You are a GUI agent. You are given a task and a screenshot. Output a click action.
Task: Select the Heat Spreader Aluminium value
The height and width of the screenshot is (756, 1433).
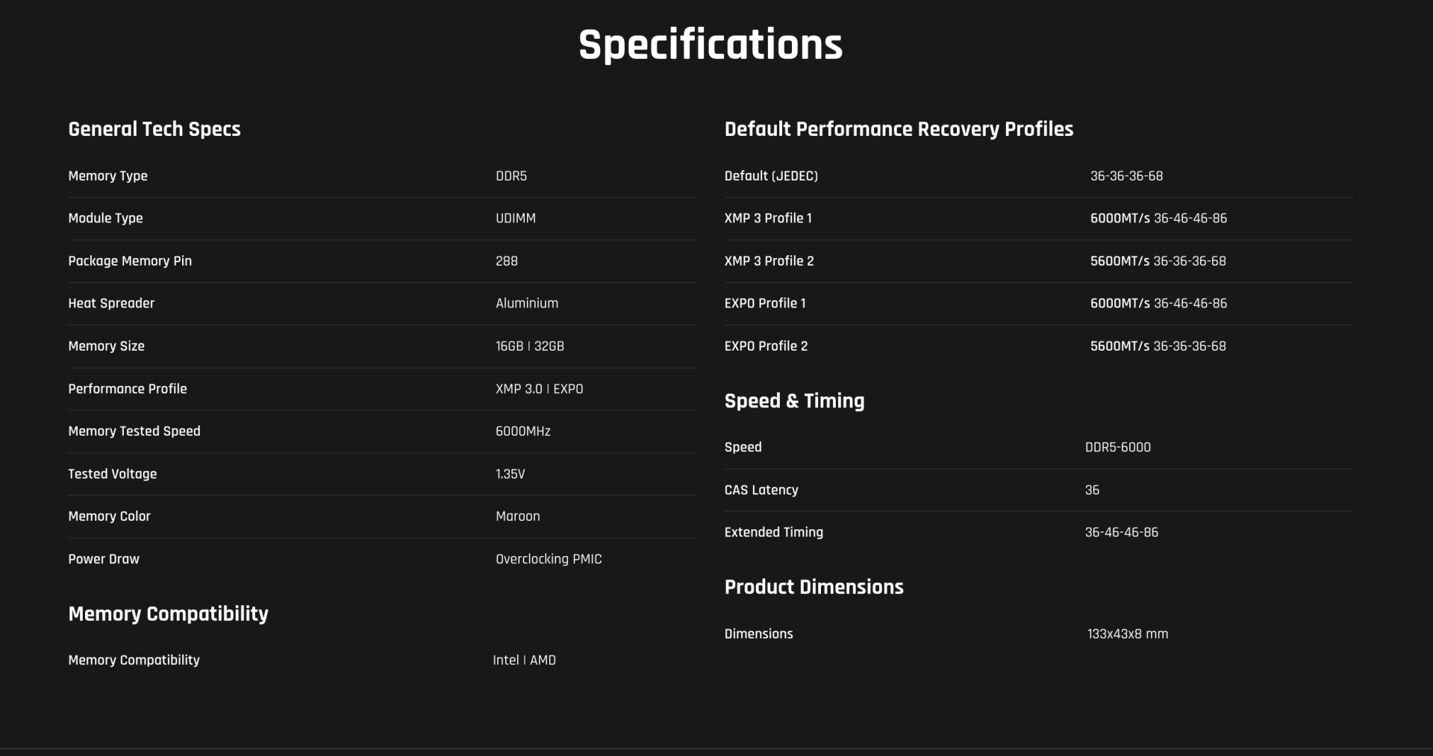coord(527,304)
